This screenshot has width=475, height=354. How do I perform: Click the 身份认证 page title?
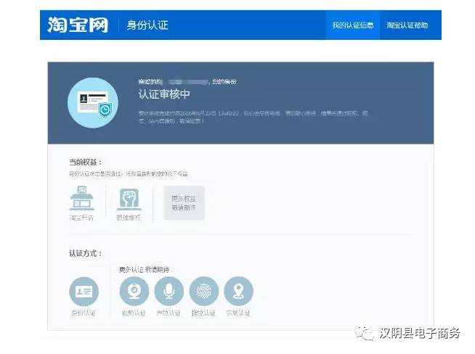147,25
